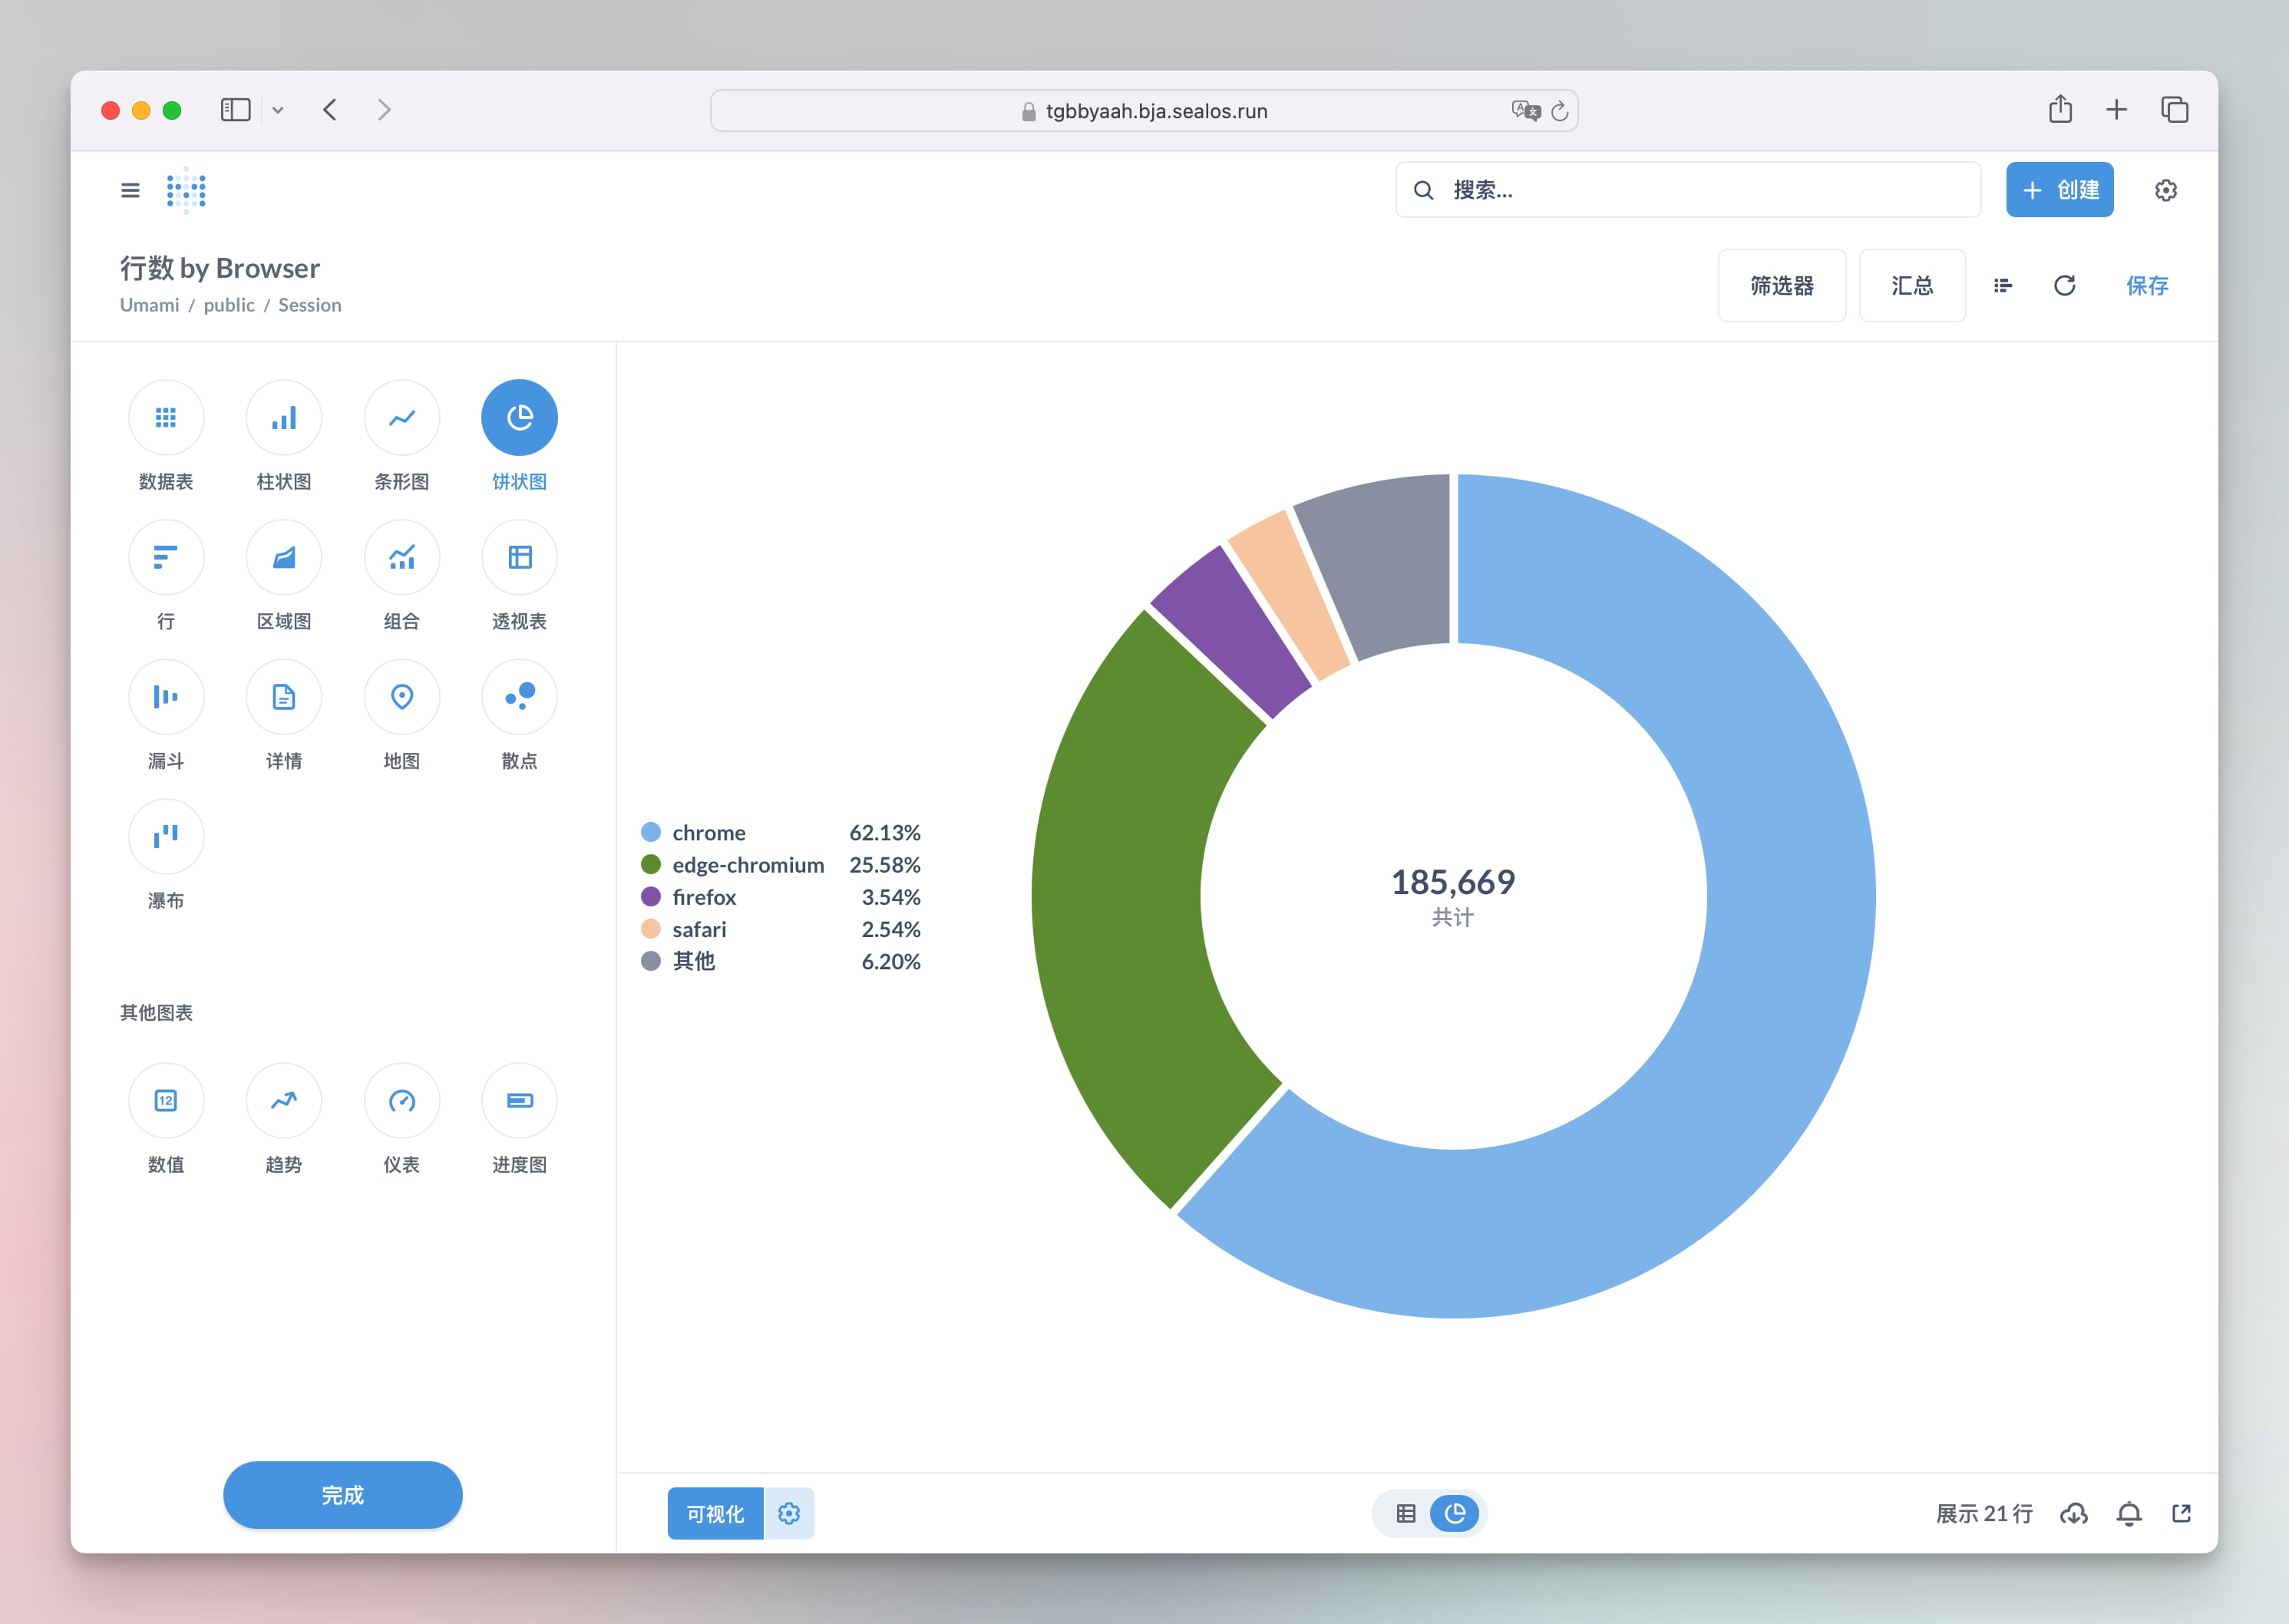Select the 柱状图 bar chart visualization

click(283, 418)
